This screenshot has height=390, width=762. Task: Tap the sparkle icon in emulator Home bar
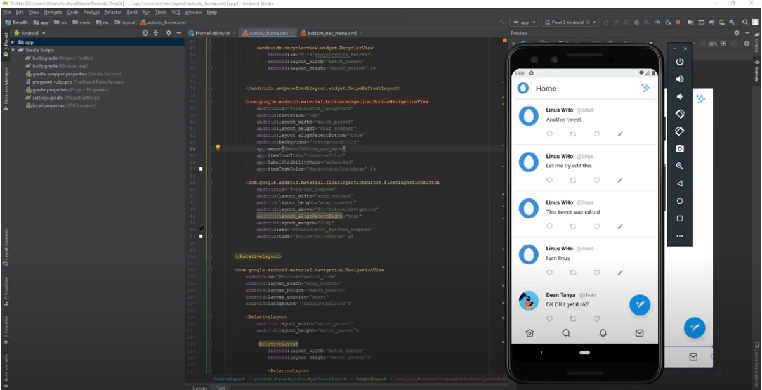coord(645,88)
